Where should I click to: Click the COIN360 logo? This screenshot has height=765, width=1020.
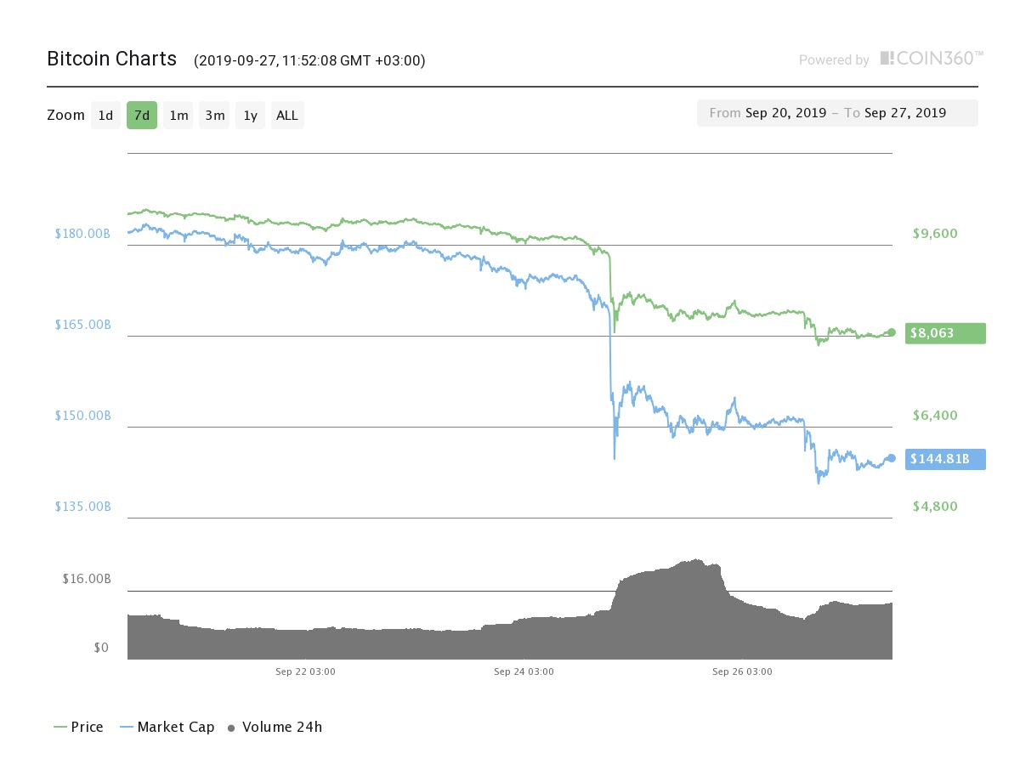[932, 58]
